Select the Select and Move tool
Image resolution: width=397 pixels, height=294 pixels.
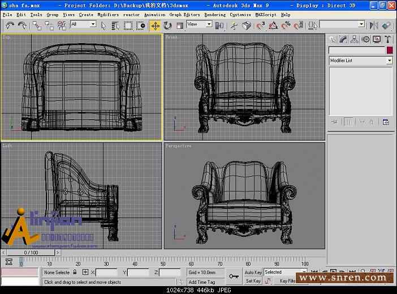pyautogui.click(x=155, y=25)
